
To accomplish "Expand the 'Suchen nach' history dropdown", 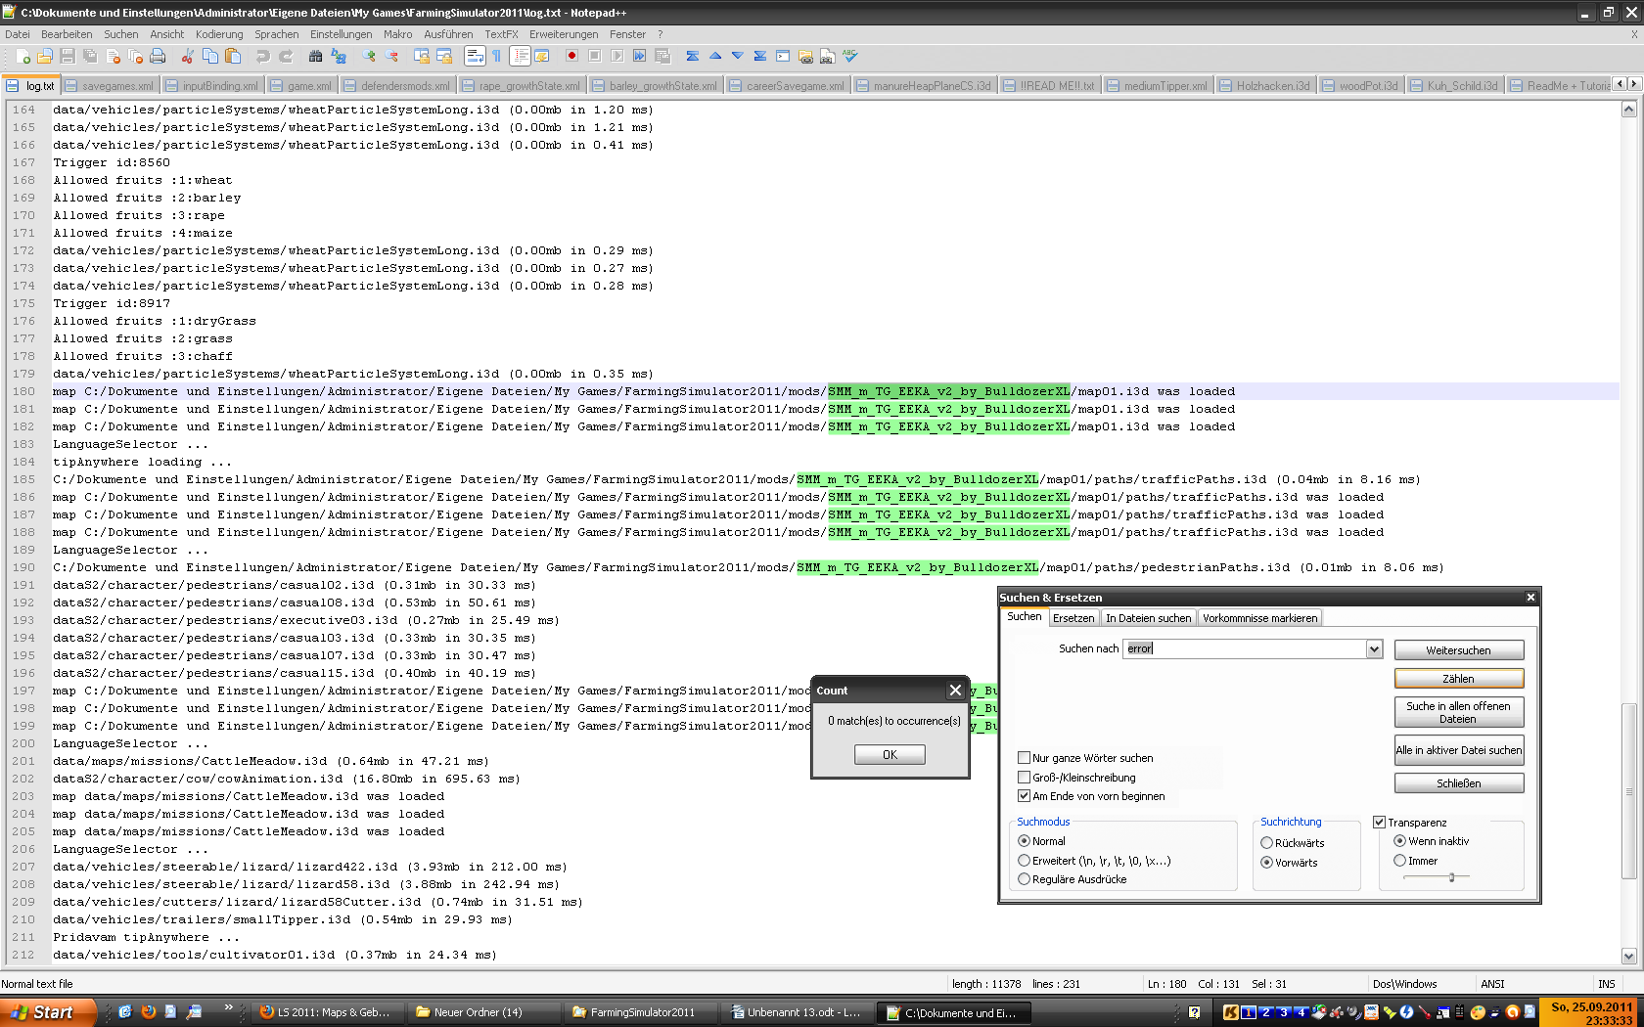I will pyautogui.click(x=1374, y=648).
